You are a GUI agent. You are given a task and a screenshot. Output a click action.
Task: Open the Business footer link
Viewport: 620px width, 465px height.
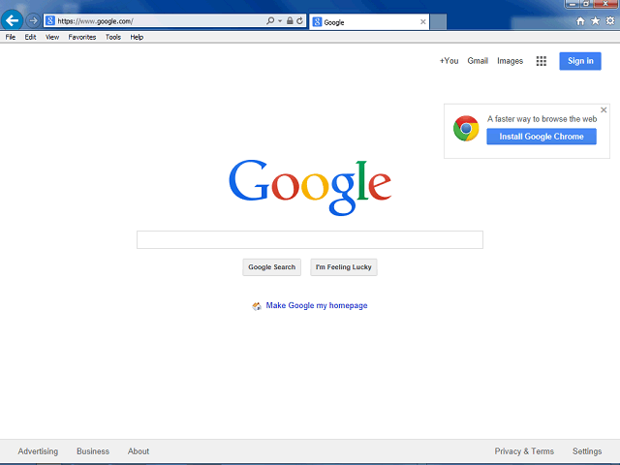93,451
